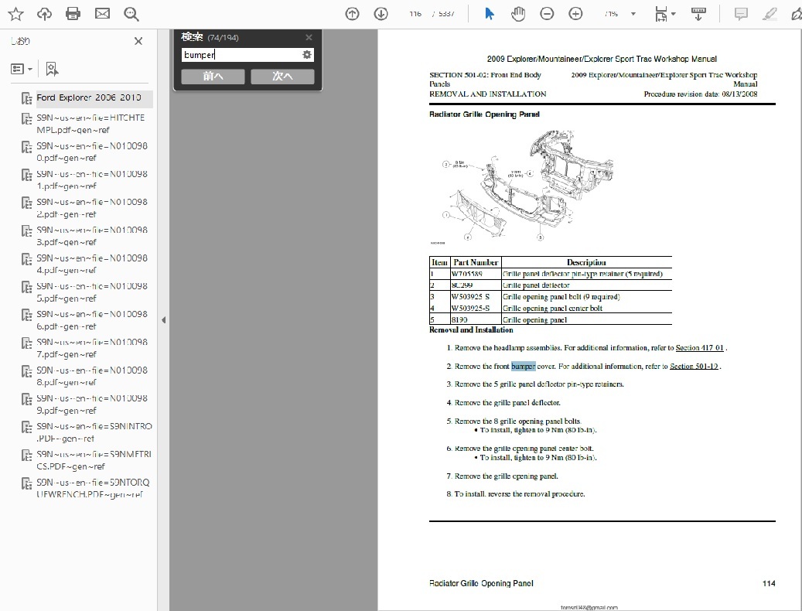
Task: Open N0100985.pdf bookmark
Action: tap(92, 292)
